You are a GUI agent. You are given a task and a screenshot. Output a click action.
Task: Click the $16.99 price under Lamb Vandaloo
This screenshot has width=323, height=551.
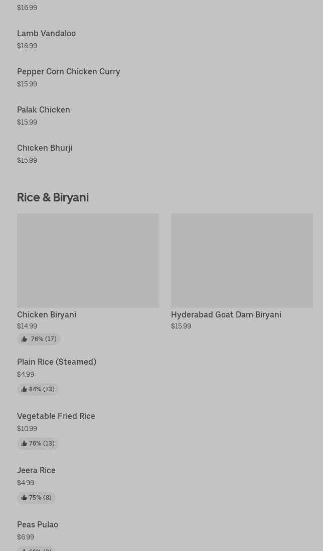[x=27, y=46]
